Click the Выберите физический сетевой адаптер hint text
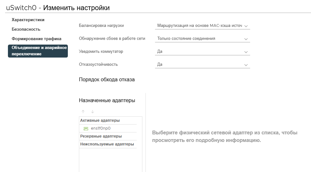 [x=225, y=136]
